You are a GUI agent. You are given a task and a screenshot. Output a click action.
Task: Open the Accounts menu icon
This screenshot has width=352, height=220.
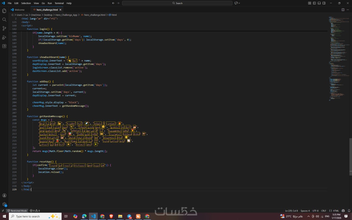[x=4, y=196]
